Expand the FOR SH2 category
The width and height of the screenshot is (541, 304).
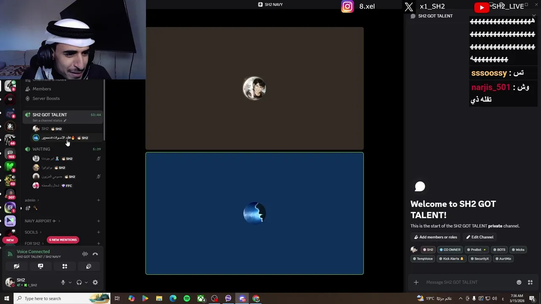[x=34, y=244]
